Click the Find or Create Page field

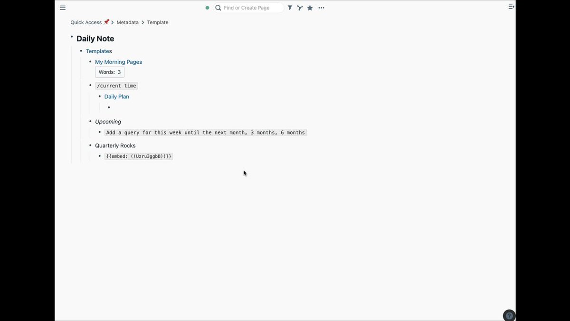248,8
